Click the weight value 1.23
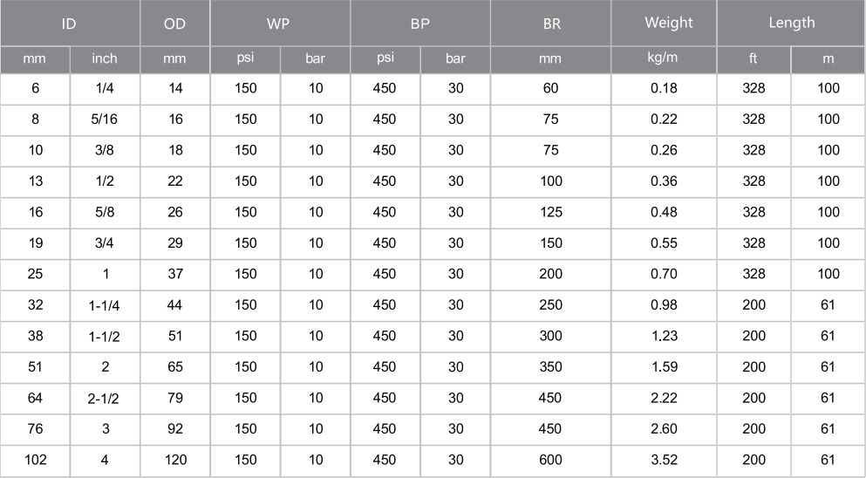 664,336
